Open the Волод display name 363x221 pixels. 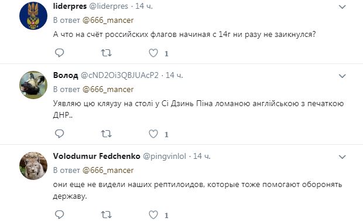(x=66, y=76)
